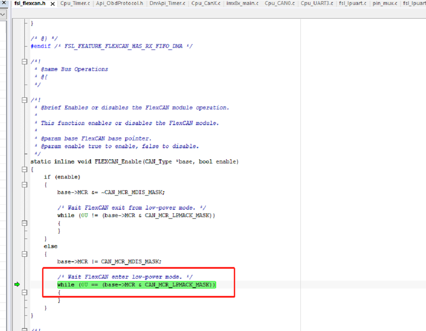The image size is (426, 331).
Task: Collapse the '@brief Enables or disables' comment block
Action: click(24, 100)
